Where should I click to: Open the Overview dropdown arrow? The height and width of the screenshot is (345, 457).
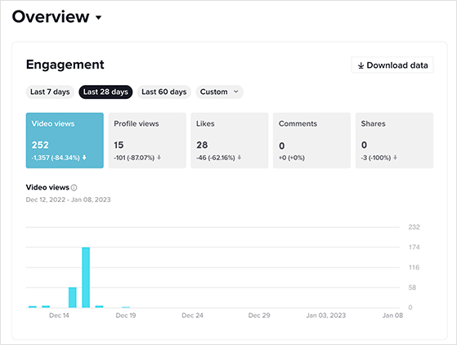point(98,17)
